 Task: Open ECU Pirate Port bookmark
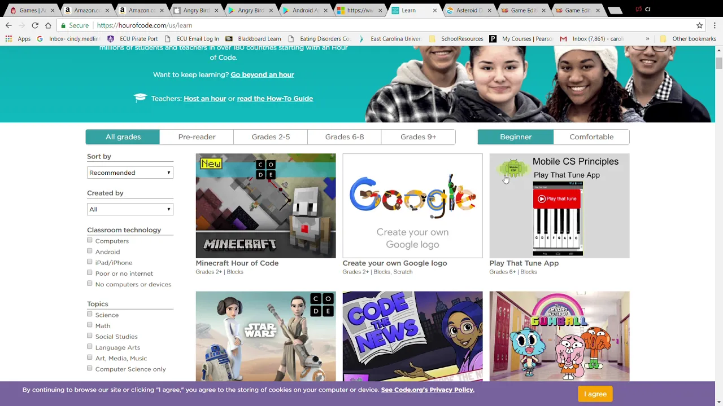(133, 39)
